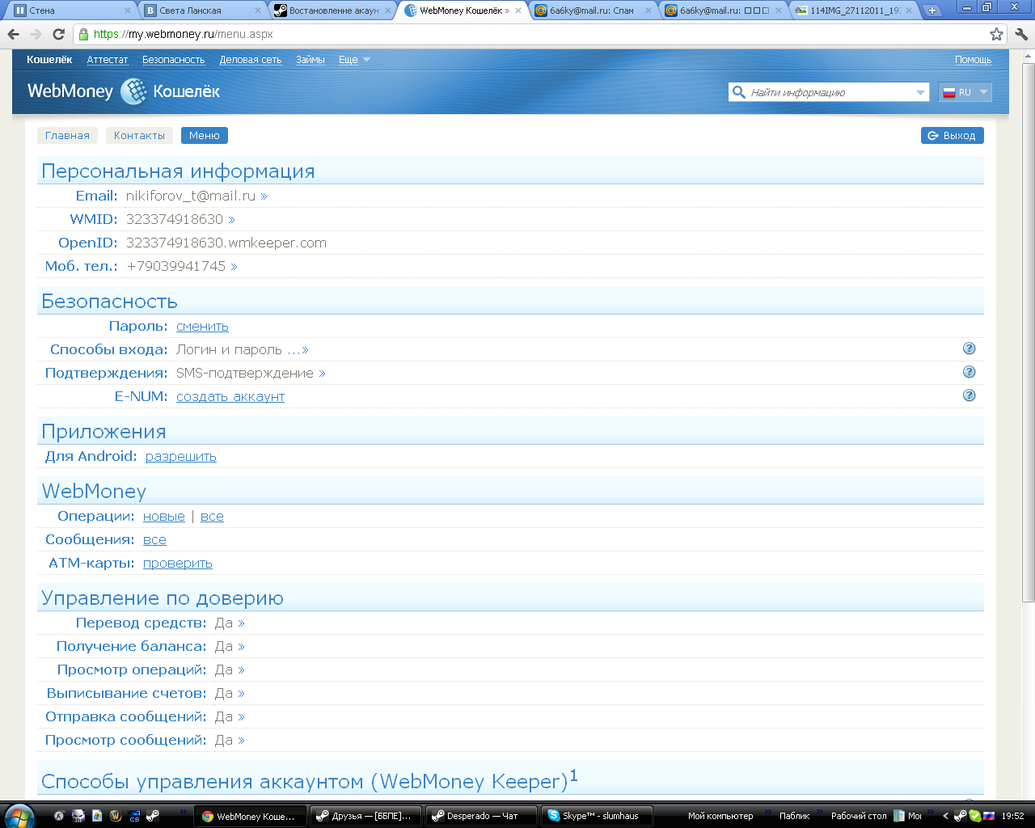Click the vertical page scrollbar
1035x828 pixels.
tap(1029, 332)
